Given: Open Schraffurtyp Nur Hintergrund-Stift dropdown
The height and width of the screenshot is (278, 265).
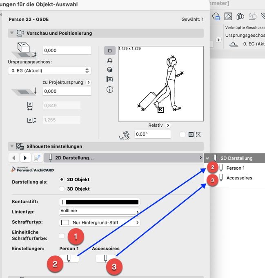Looking at the screenshot, I should coord(100,222).
